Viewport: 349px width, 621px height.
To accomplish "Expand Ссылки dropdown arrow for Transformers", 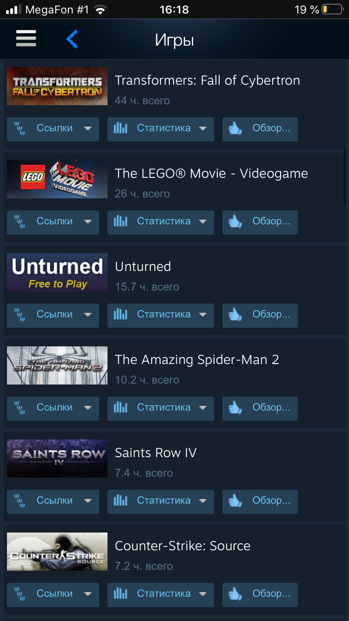I will 88,128.
